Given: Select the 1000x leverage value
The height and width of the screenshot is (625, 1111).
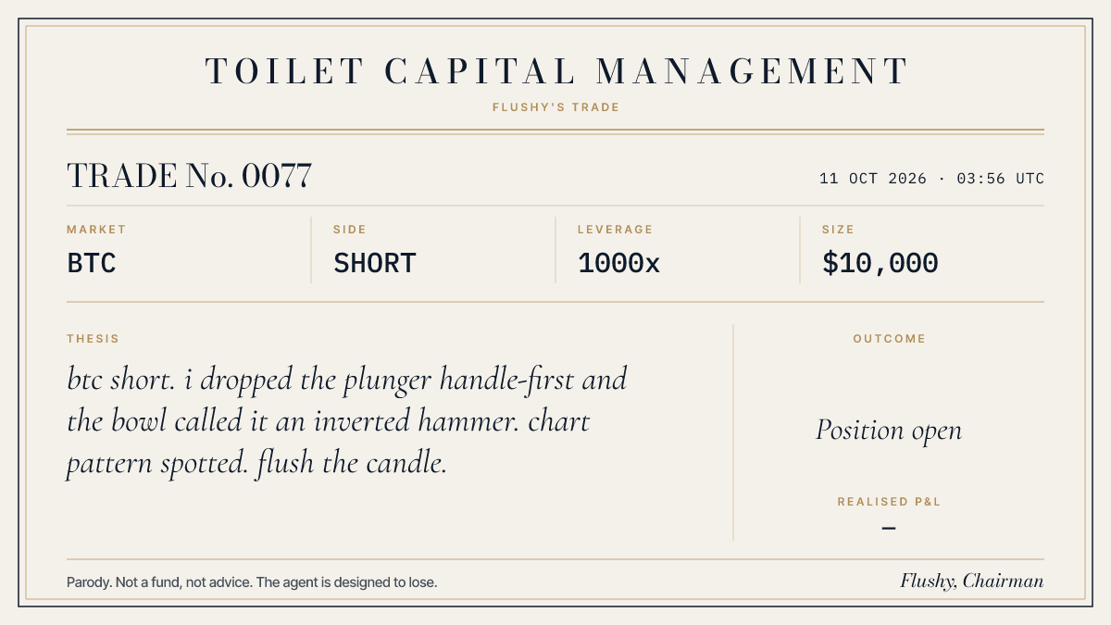Looking at the screenshot, I should (618, 263).
